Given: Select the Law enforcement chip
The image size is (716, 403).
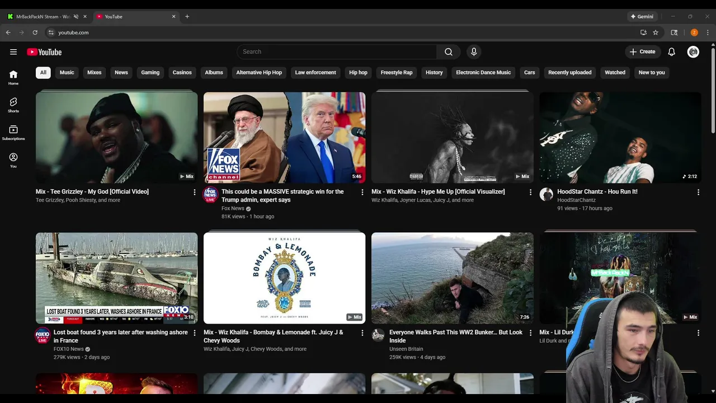Looking at the screenshot, I should click(x=315, y=73).
